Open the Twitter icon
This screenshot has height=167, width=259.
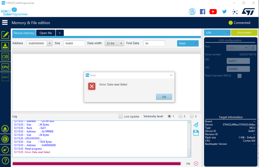(x=224, y=12)
